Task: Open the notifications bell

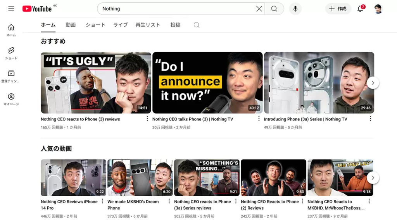Action: pos(360,9)
